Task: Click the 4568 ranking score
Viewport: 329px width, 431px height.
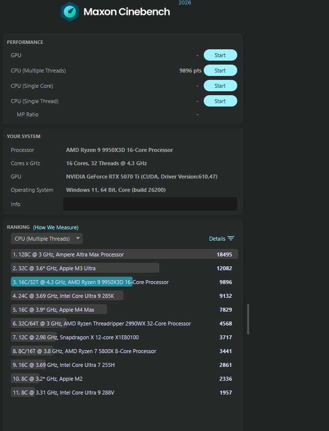Action: pos(225,323)
